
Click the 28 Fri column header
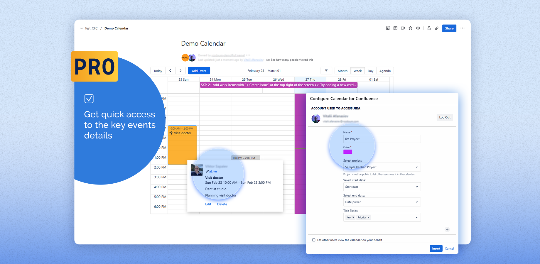(342, 79)
